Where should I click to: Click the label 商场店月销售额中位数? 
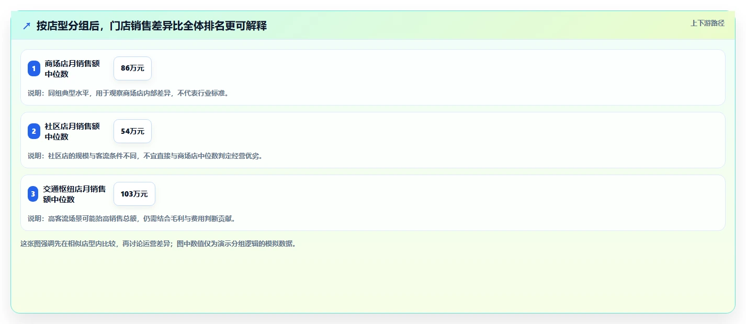(72, 68)
